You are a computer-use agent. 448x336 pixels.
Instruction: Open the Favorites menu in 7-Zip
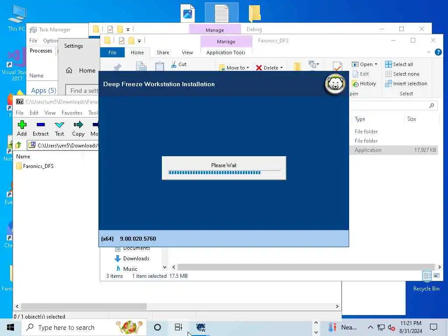(x=72, y=113)
